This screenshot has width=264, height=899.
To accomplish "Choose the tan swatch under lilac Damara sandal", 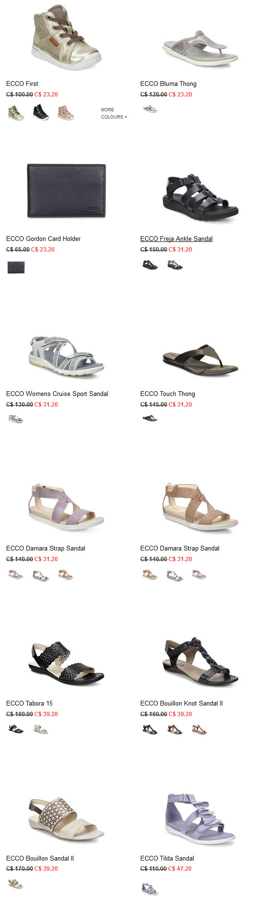I will click(x=66, y=575).
